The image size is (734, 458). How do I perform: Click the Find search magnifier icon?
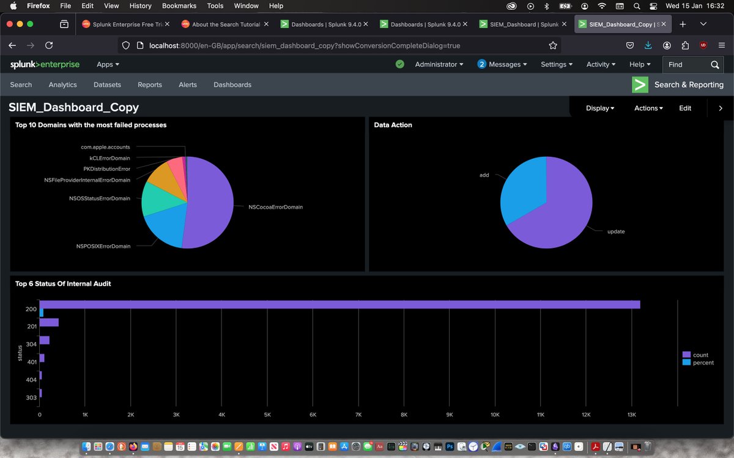[x=715, y=64]
